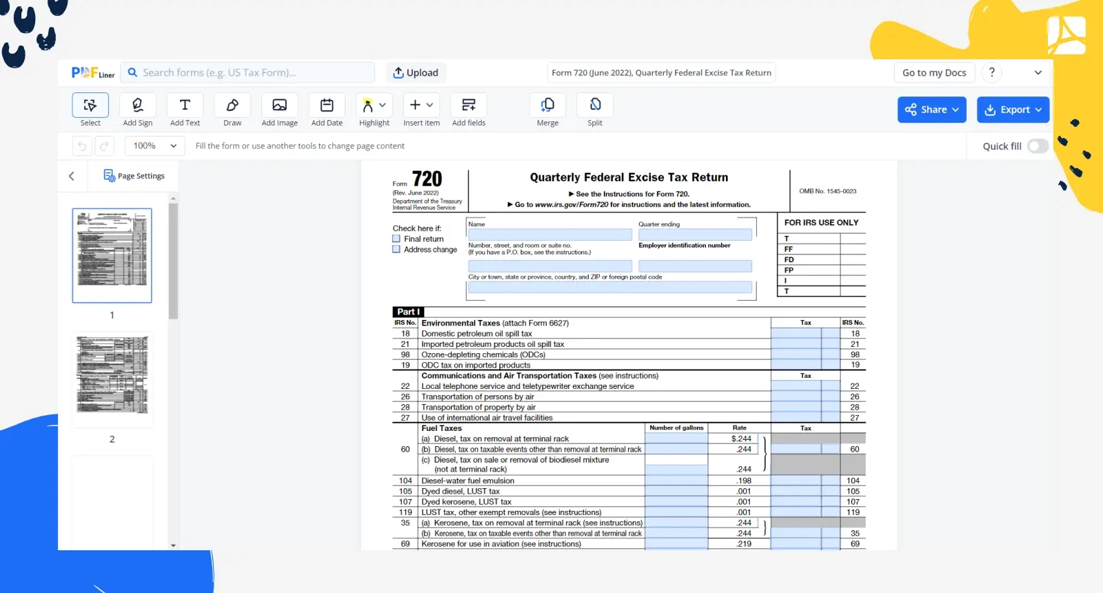This screenshot has height=593, width=1103.
Task: Click Diesel-water fuel emulsion gallons field
Action: 676,481
